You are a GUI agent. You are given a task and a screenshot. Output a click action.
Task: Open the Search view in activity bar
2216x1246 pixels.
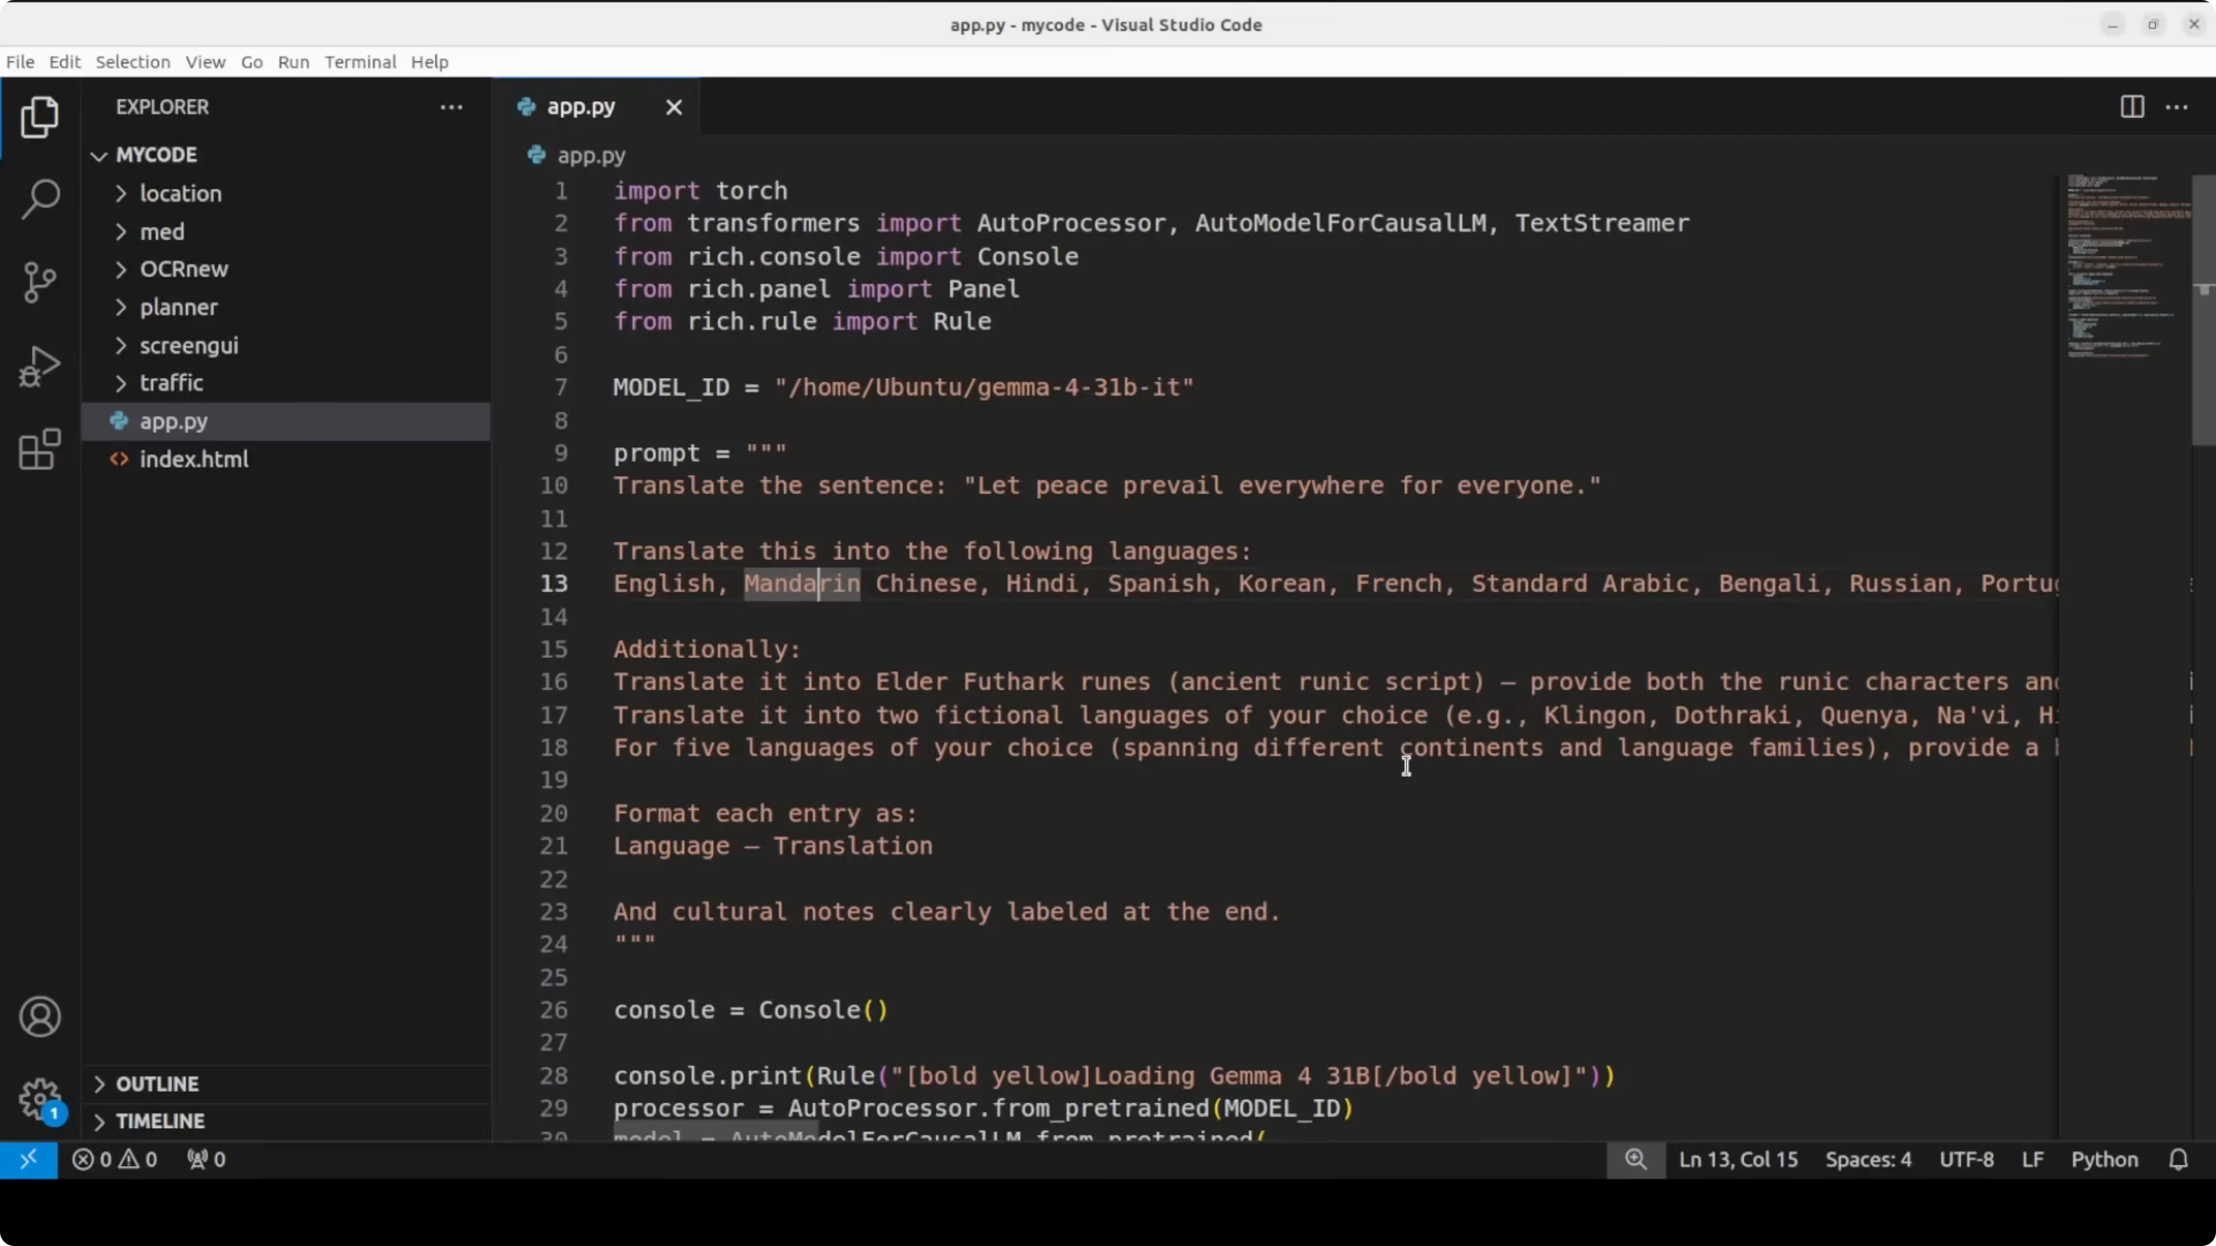[40, 199]
